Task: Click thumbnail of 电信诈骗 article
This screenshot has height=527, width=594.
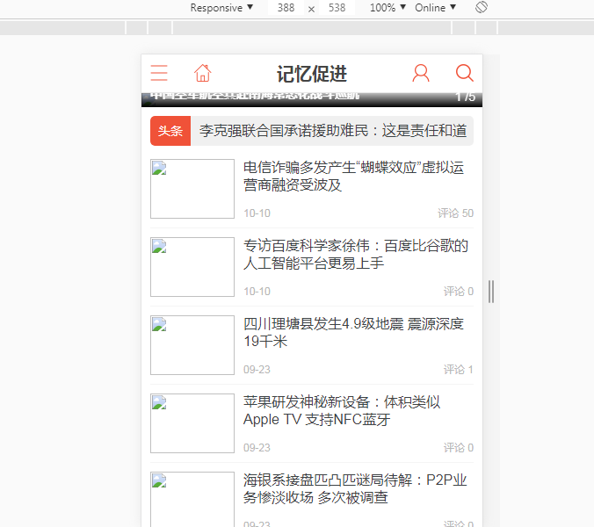Action: coord(192,189)
